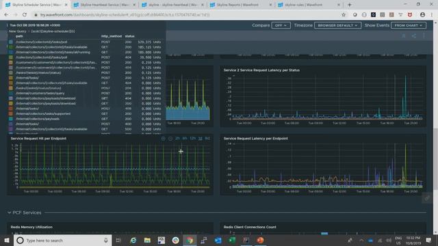Open Show Events From Chart dropdown
Viewport: 438px width, 246px height.
tap(409, 25)
